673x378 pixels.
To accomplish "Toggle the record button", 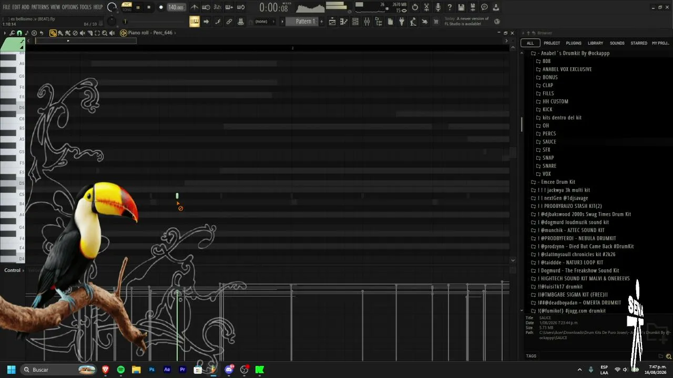I will [x=161, y=7].
